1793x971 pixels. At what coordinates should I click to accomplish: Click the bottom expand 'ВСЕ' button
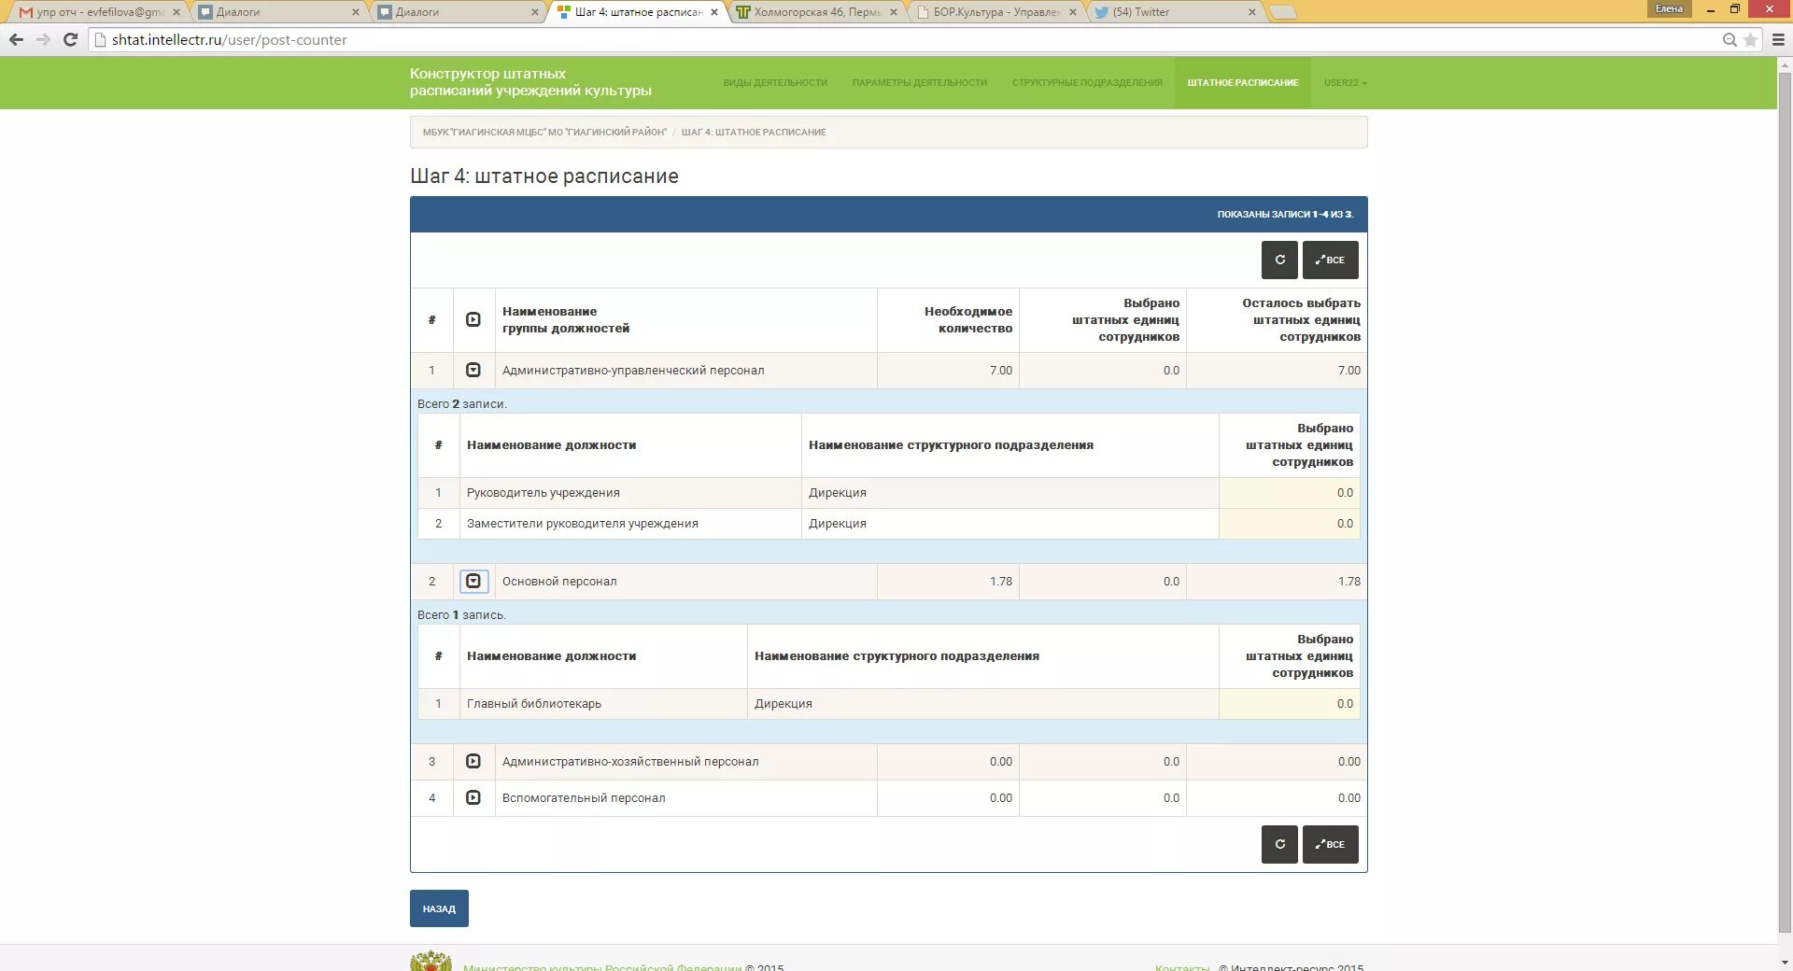1330,844
